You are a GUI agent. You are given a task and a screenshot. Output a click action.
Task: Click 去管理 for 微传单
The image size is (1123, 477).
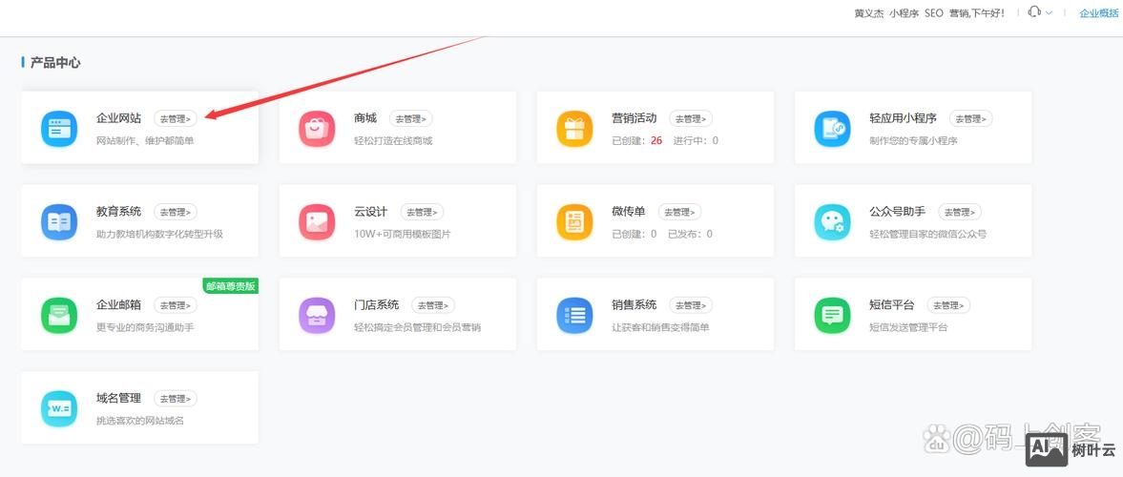(679, 212)
